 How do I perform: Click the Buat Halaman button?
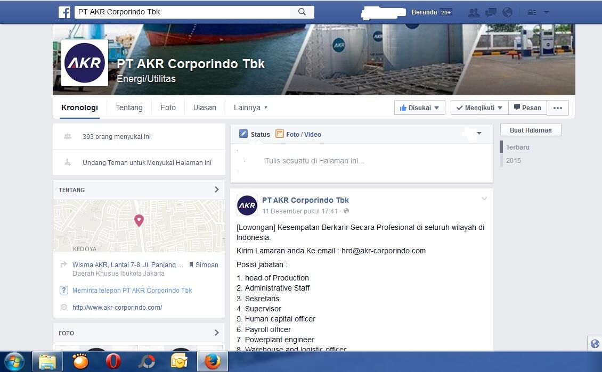pyautogui.click(x=531, y=130)
